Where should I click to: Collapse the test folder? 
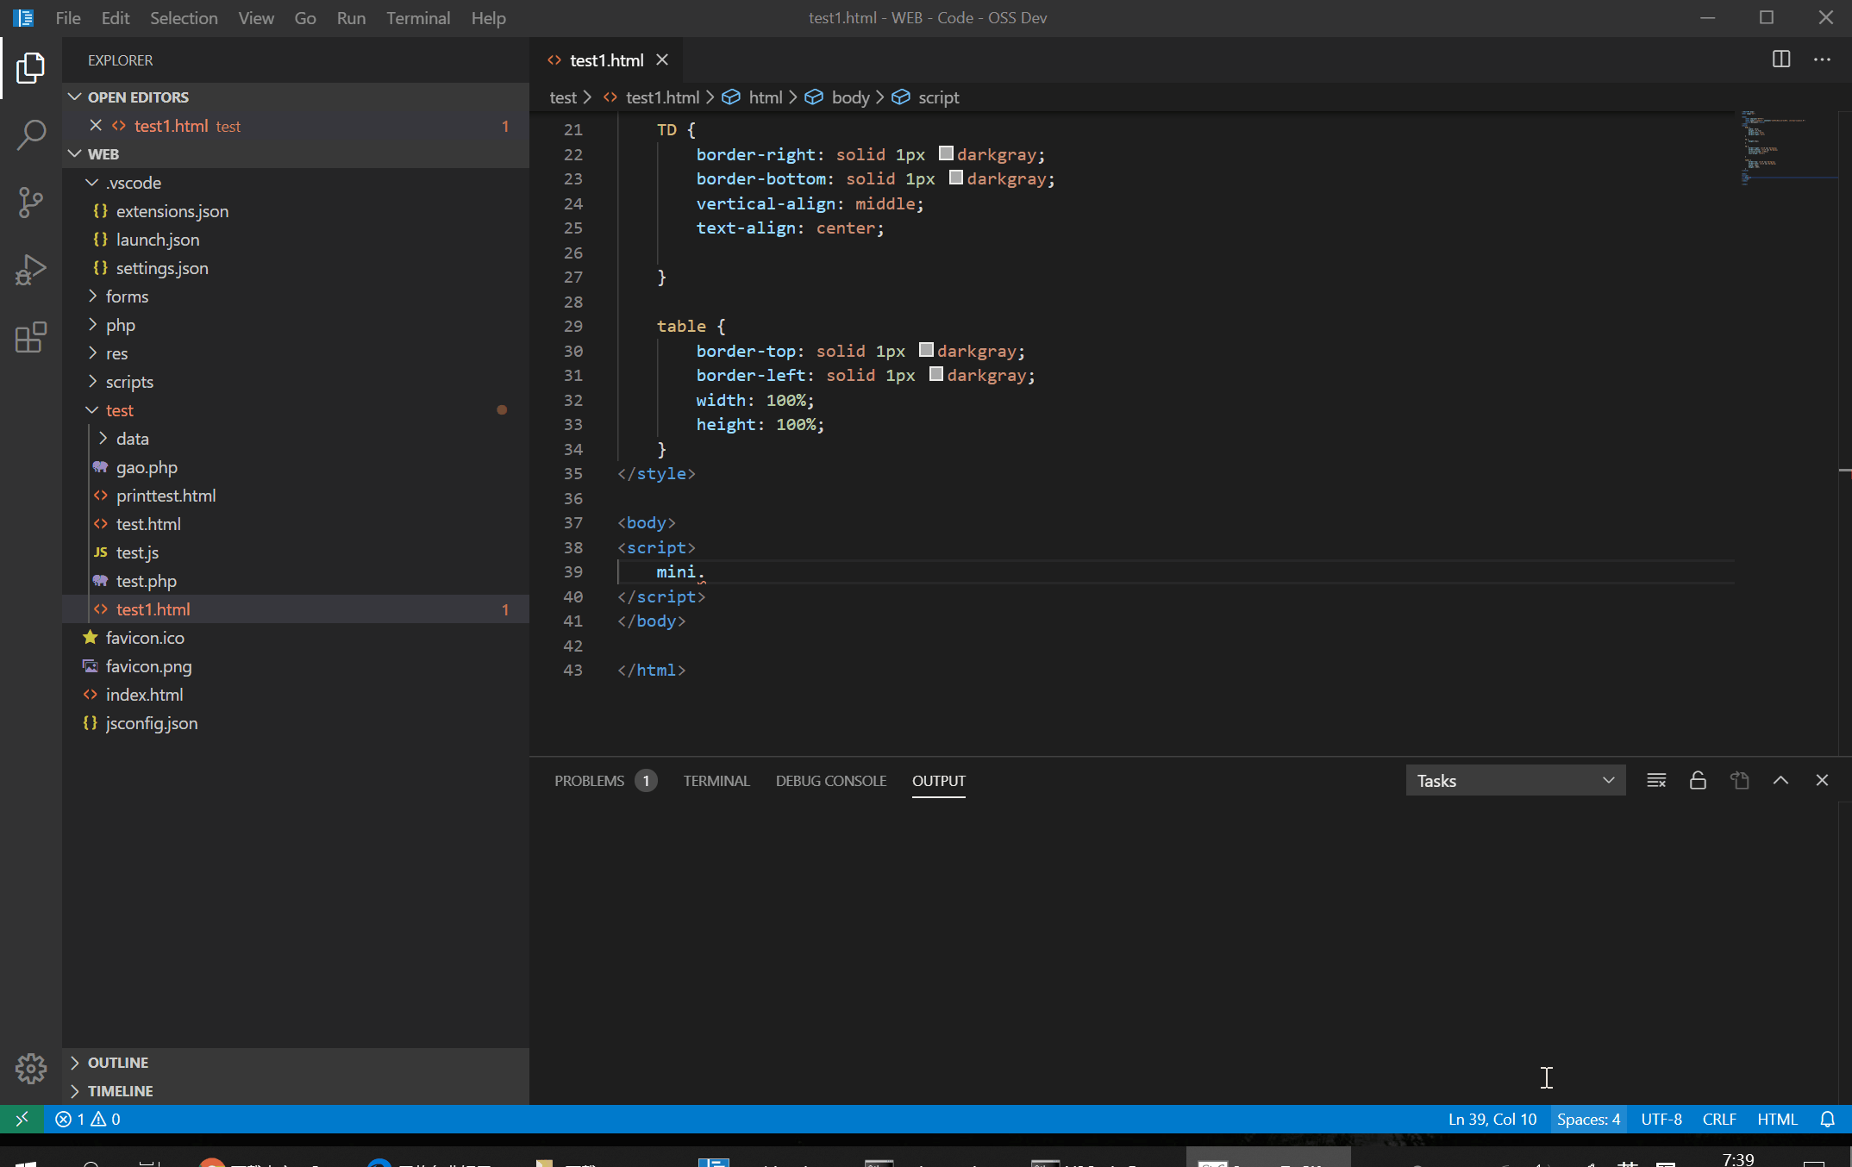click(x=119, y=410)
